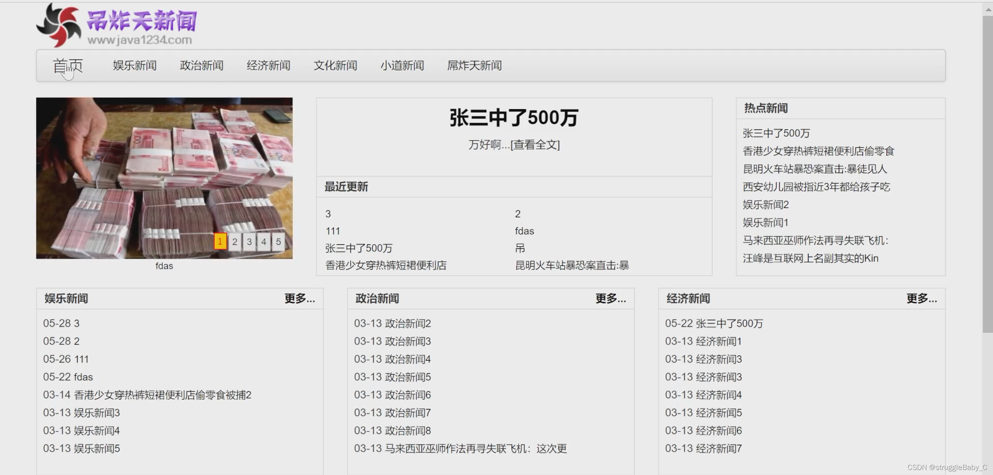Jump to carousel slide 5

point(278,242)
